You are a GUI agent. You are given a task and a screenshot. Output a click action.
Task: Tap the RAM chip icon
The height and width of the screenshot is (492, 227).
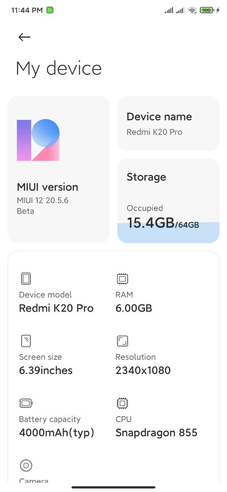click(122, 279)
